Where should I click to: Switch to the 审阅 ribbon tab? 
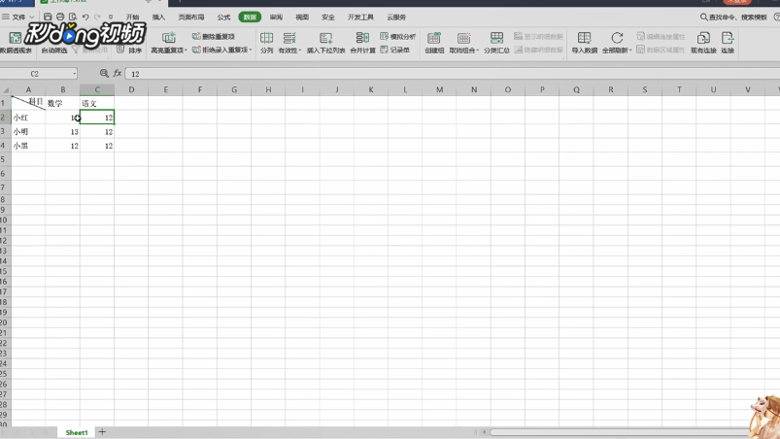[276, 17]
